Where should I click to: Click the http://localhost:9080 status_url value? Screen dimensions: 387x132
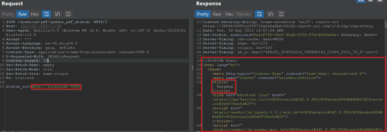(x=56, y=87)
